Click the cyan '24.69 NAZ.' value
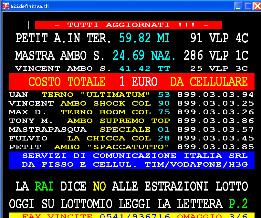 (144, 55)
